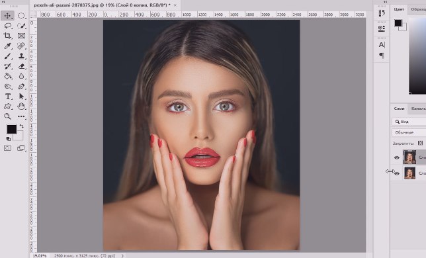Open the Paragraph panel icon
The width and height of the screenshot is (426, 258).
(x=382, y=56)
